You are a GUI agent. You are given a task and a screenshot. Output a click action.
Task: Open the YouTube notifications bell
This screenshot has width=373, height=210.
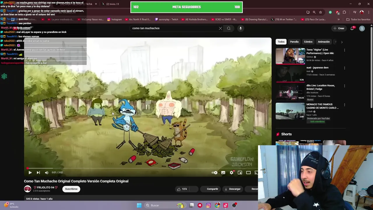pyautogui.click(x=352, y=28)
